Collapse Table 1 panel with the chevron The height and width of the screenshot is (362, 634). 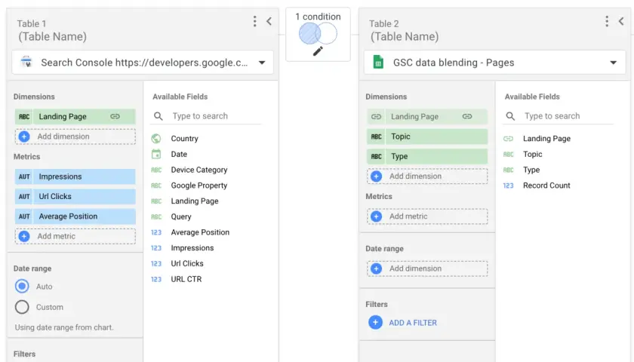tap(269, 21)
